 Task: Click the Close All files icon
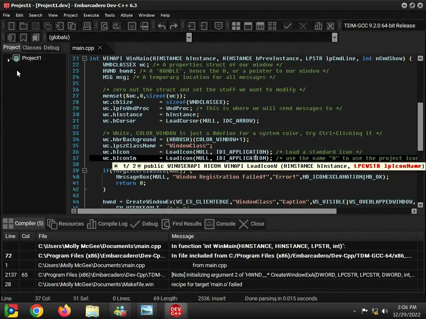click(x=72, y=26)
